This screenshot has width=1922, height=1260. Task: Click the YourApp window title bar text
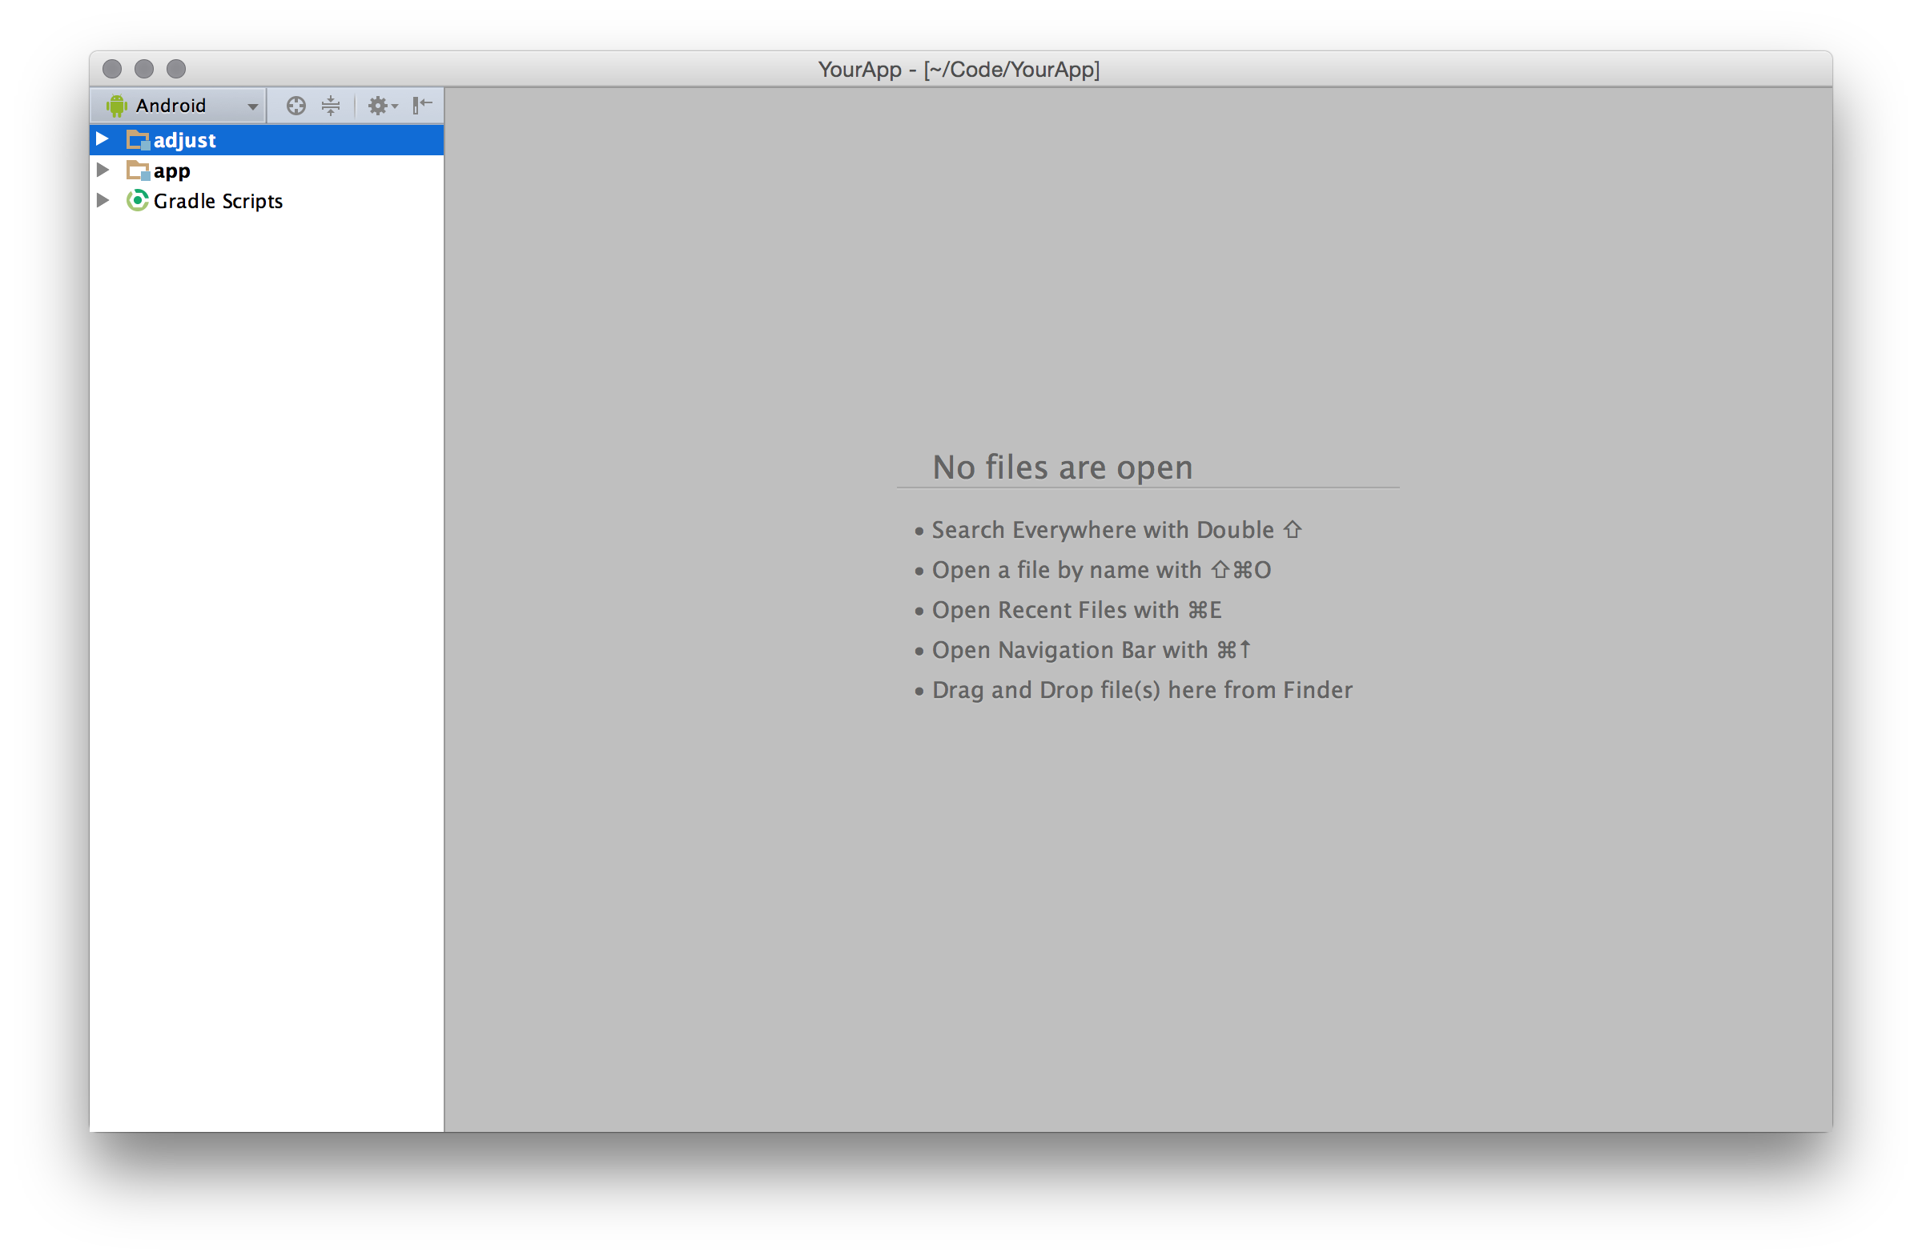(x=959, y=70)
